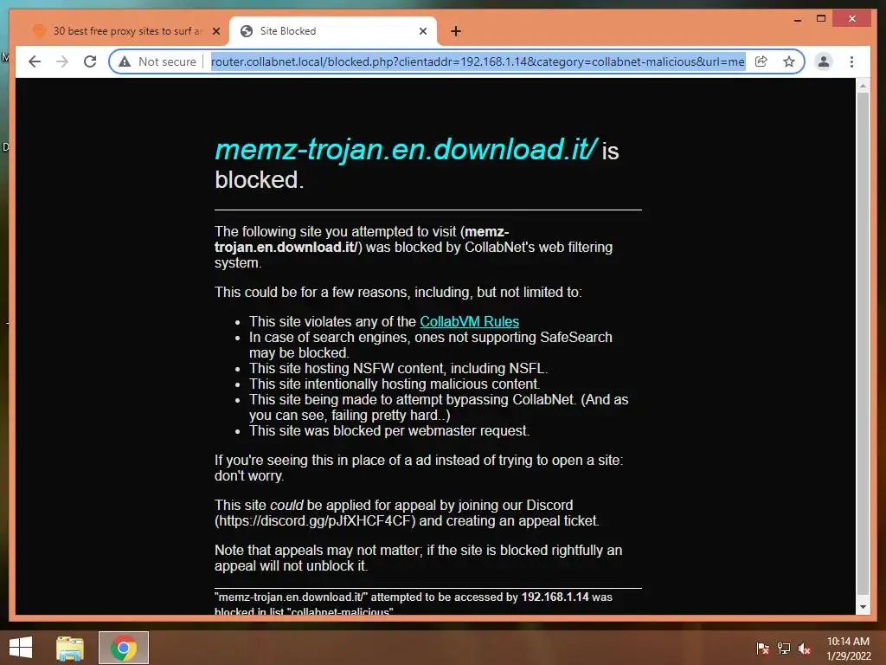Click the vertical scrollbar thumb
The height and width of the screenshot is (665, 886).
(863, 344)
